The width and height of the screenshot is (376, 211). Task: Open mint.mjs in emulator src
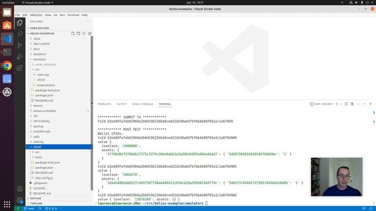(x=43, y=74)
